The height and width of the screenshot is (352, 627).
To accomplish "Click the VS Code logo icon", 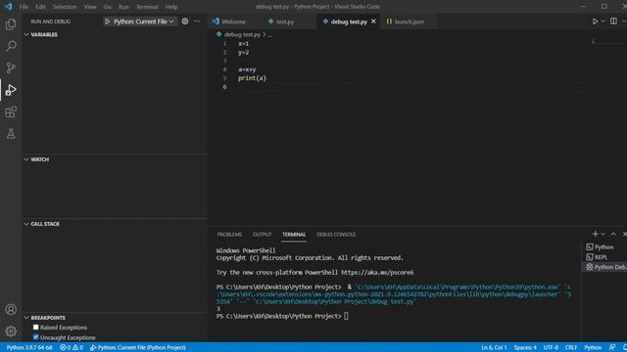I will coord(9,7).
